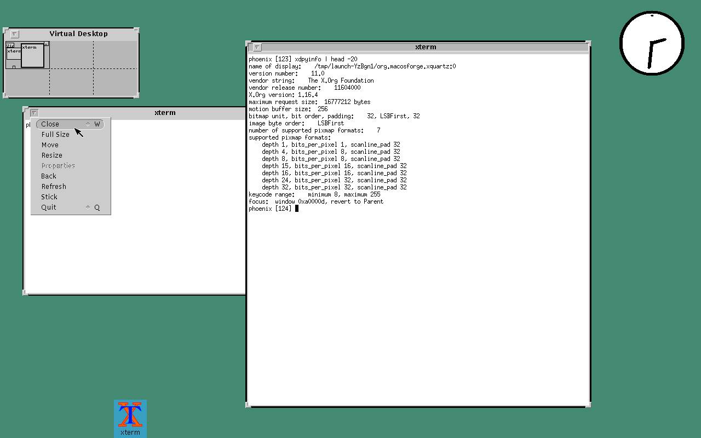This screenshot has height=438, width=701.
Task: Click bottom-left resize corner of small xterm
Action: point(26,293)
